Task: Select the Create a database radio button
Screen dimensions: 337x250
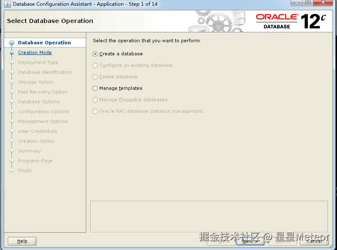Action: [95, 54]
